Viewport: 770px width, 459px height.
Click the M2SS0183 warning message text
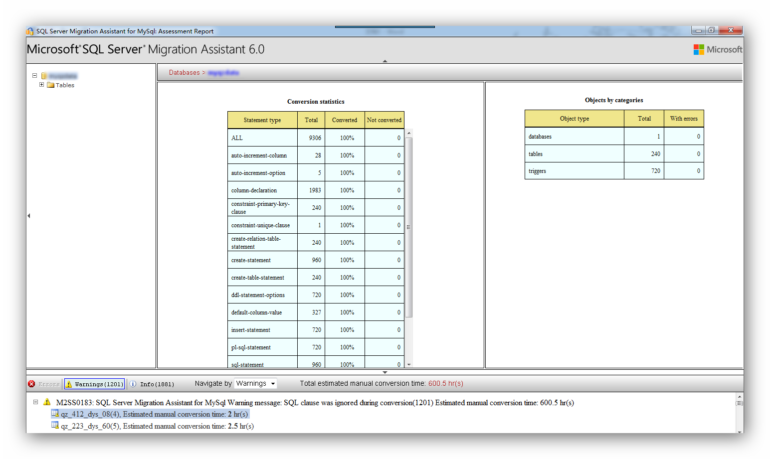(315, 403)
